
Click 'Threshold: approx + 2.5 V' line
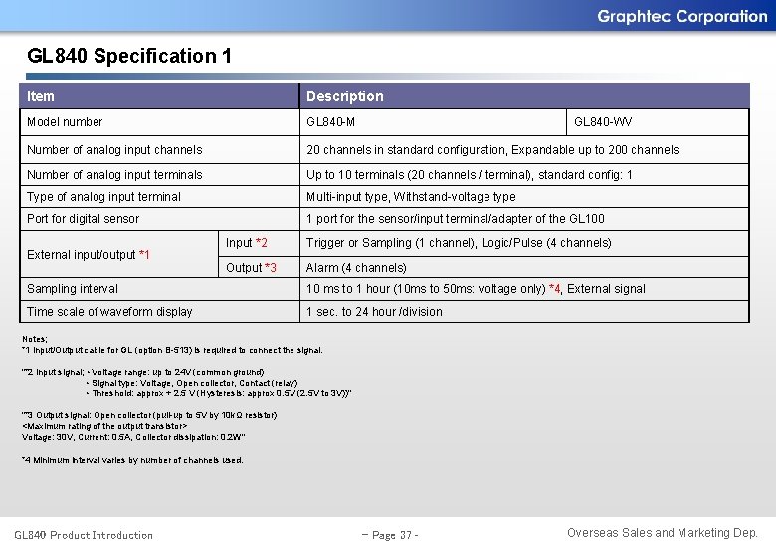219,393
